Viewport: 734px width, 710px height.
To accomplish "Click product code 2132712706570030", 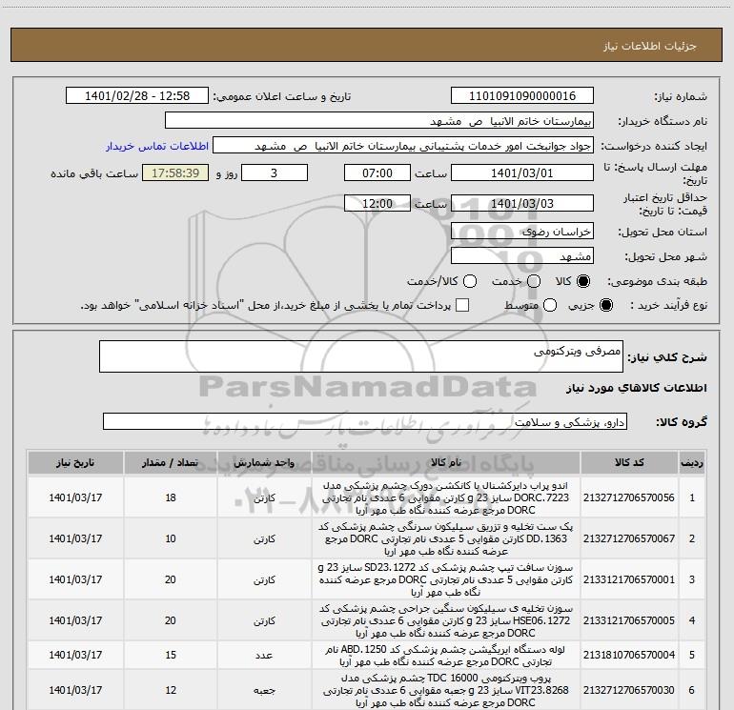I will pos(629,690).
